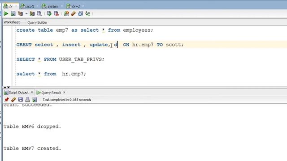Close the Query Result tab
The image size is (287, 161).
point(64,93)
